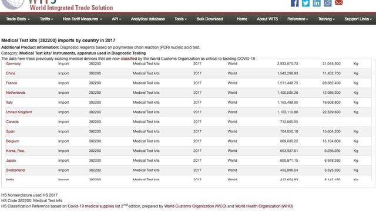Viewport: 376px width, 211px height.
Task: Open the Trade Stats dropdown menu
Action: tap(18, 19)
